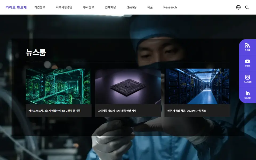
Task: Open the search magnifier icon
Action: pos(247,7)
